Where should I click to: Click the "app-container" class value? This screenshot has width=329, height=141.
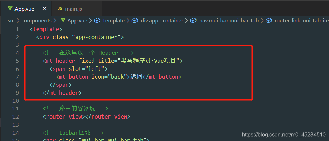pyautogui.click(x=96, y=37)
